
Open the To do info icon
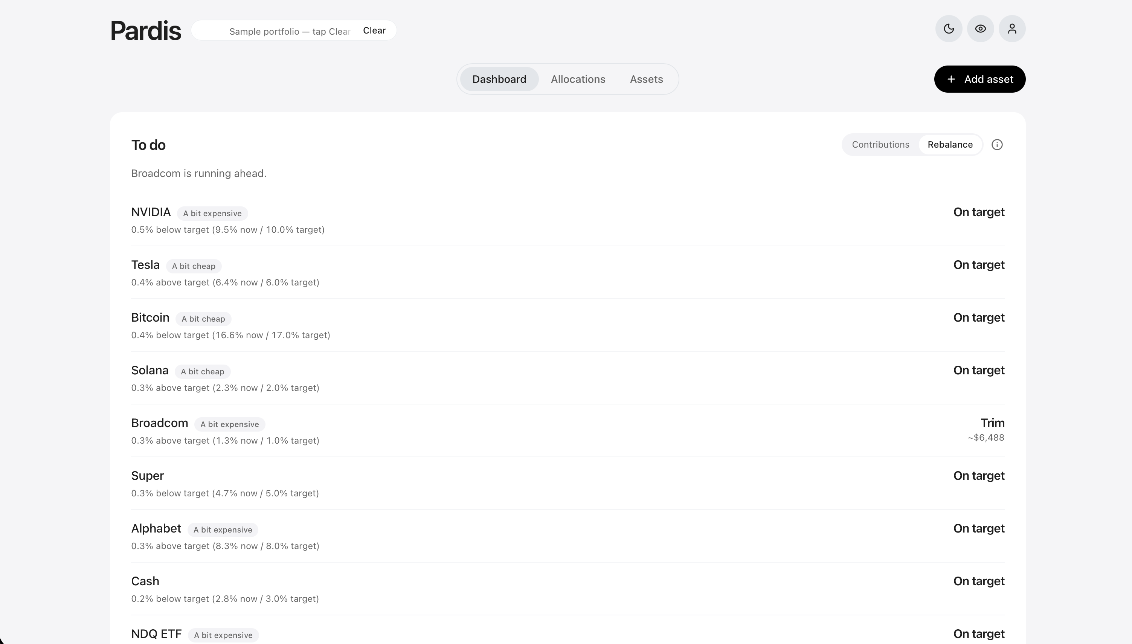click(997, 145)
